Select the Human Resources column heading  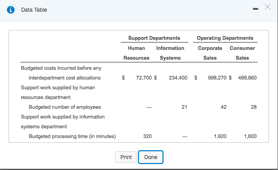pyautogui.click(x=136, y=53)
